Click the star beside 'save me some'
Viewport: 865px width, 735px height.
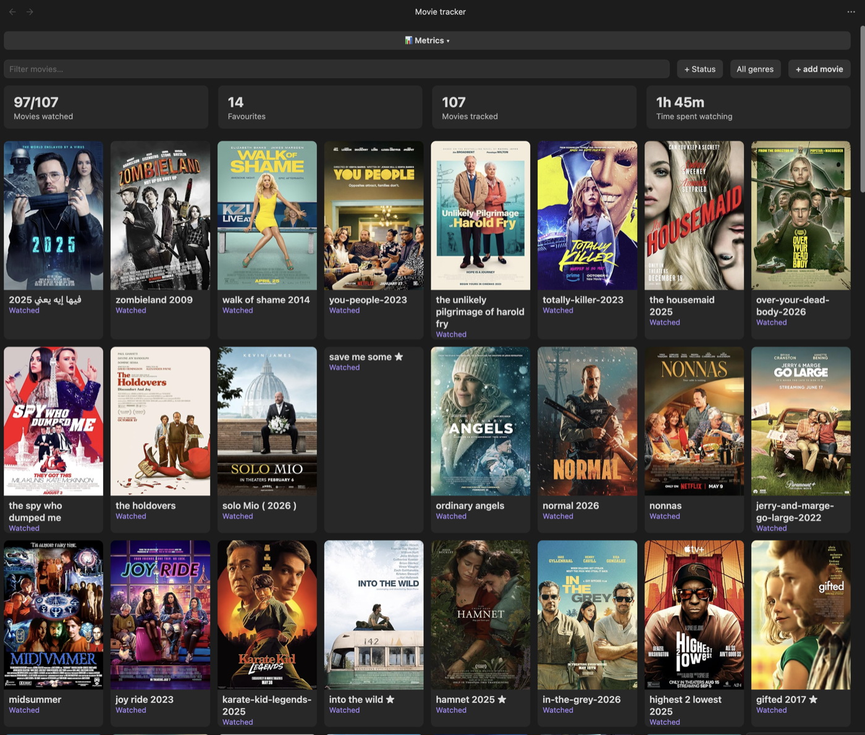pos(399,357)
